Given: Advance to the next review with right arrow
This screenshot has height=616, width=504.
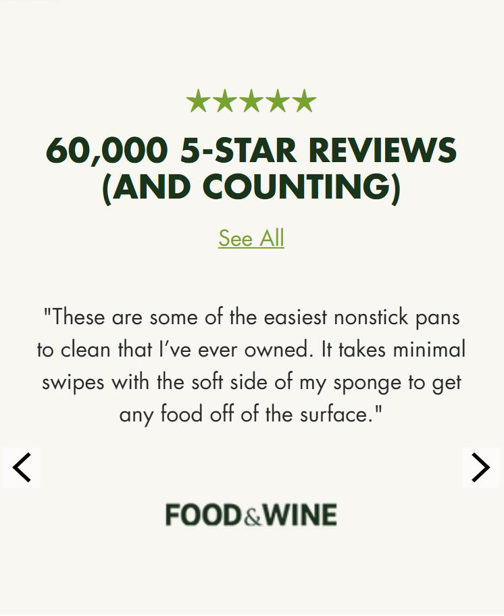Looking at the screenshot, I should [x=480, y=467].
